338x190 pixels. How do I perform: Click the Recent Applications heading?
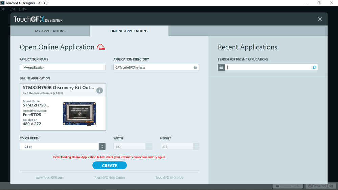[247, 47]
